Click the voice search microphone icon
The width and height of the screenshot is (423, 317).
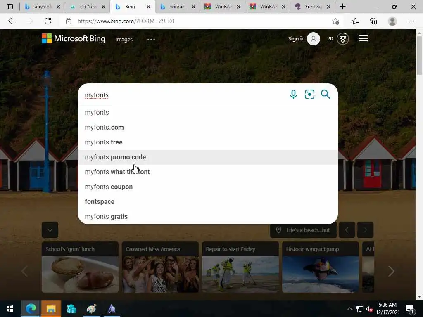tap(293, 95)
